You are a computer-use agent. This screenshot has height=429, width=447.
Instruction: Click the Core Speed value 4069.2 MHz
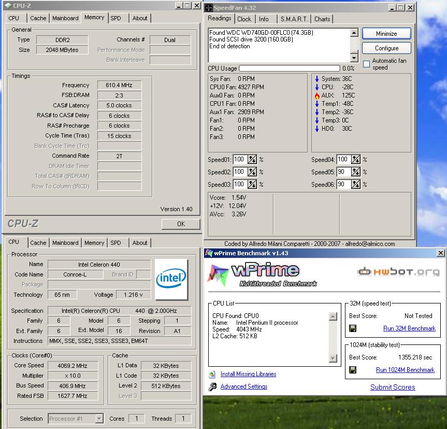click(x=73, y=366)
